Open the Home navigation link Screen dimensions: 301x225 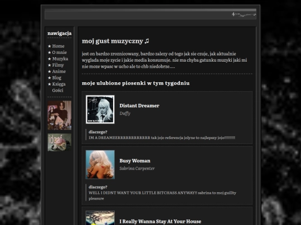[58, 46]
